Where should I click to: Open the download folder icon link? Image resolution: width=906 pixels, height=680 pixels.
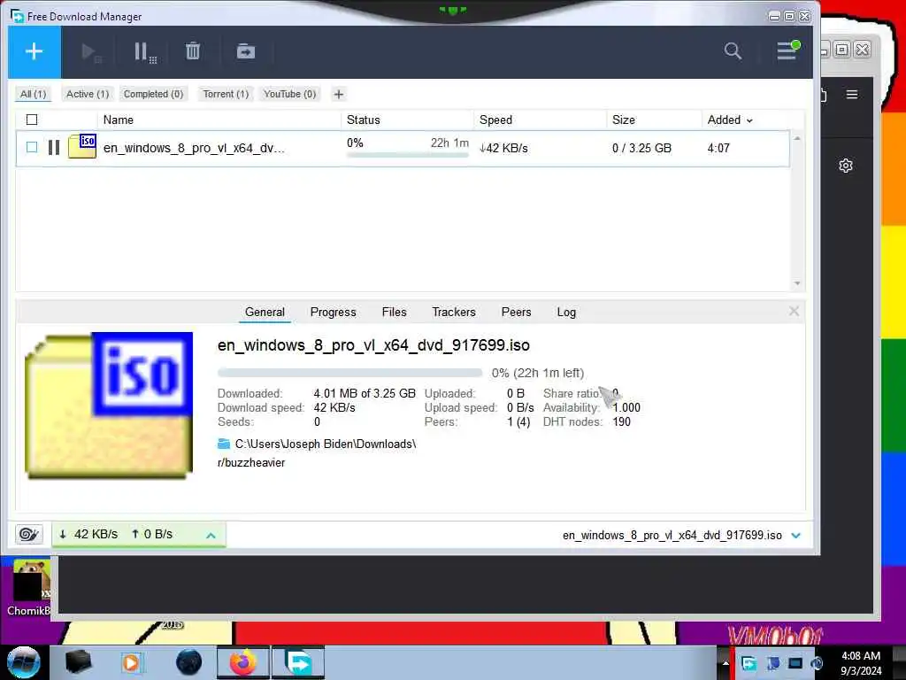[x=224, y=444]
